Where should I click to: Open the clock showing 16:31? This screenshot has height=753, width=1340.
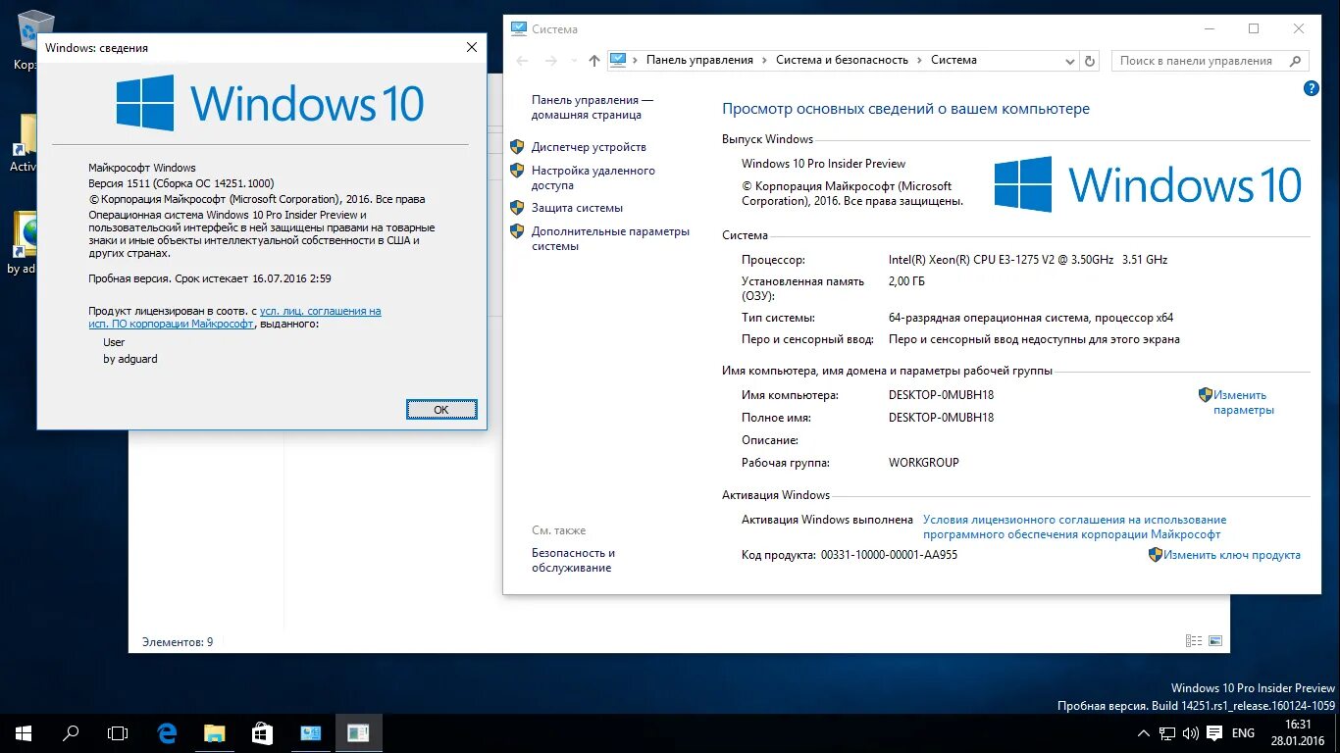pos(1297,732)
